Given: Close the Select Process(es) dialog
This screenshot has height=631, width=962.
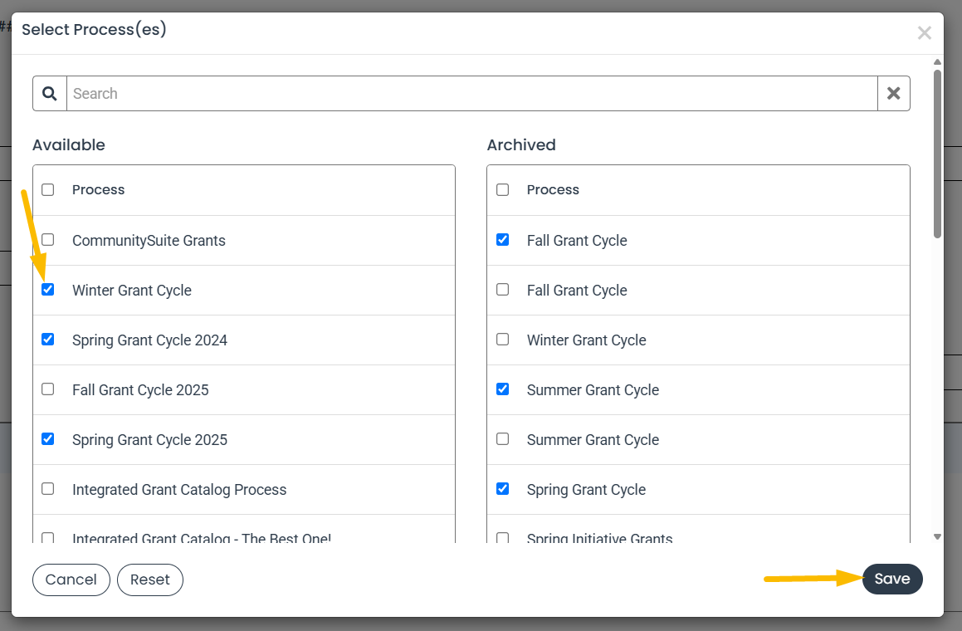Looking at the screenshot, I should [x=924, y=32].
